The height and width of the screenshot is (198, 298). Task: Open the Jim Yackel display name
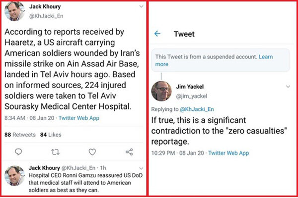(x=190, y=87)
